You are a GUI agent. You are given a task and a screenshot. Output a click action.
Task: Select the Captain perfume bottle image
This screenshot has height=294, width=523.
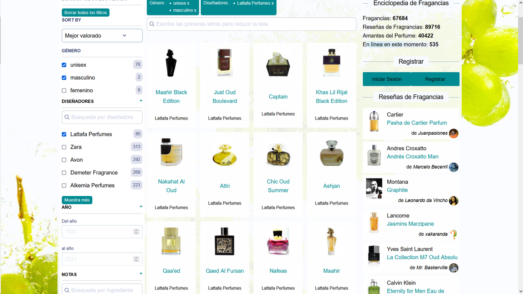click(278, 64)
